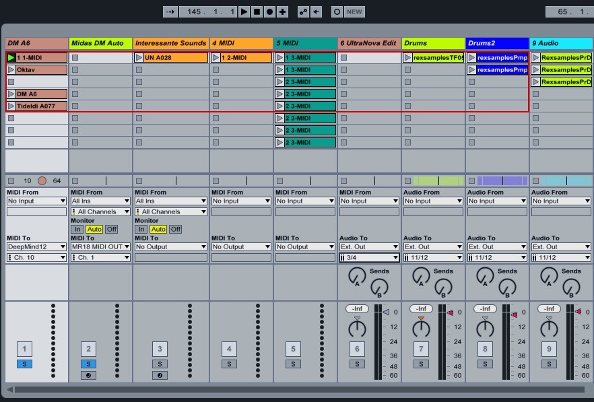The image size is (594, 402).
Task: Select the Interessante Sounds track header
Action: [x=171, y=43]
